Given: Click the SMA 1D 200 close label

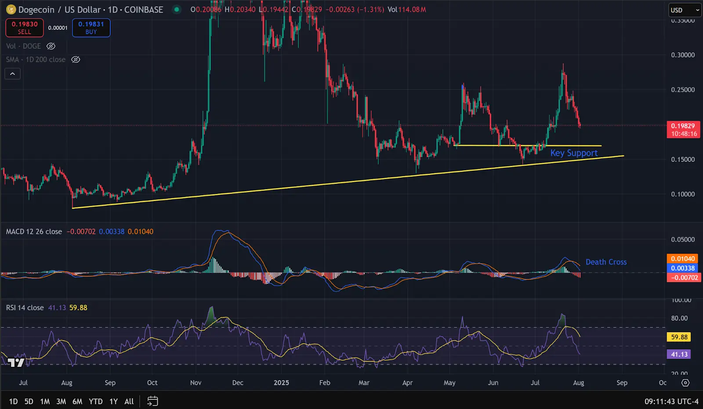Looking at the screenshot, I should coord(36,60).
